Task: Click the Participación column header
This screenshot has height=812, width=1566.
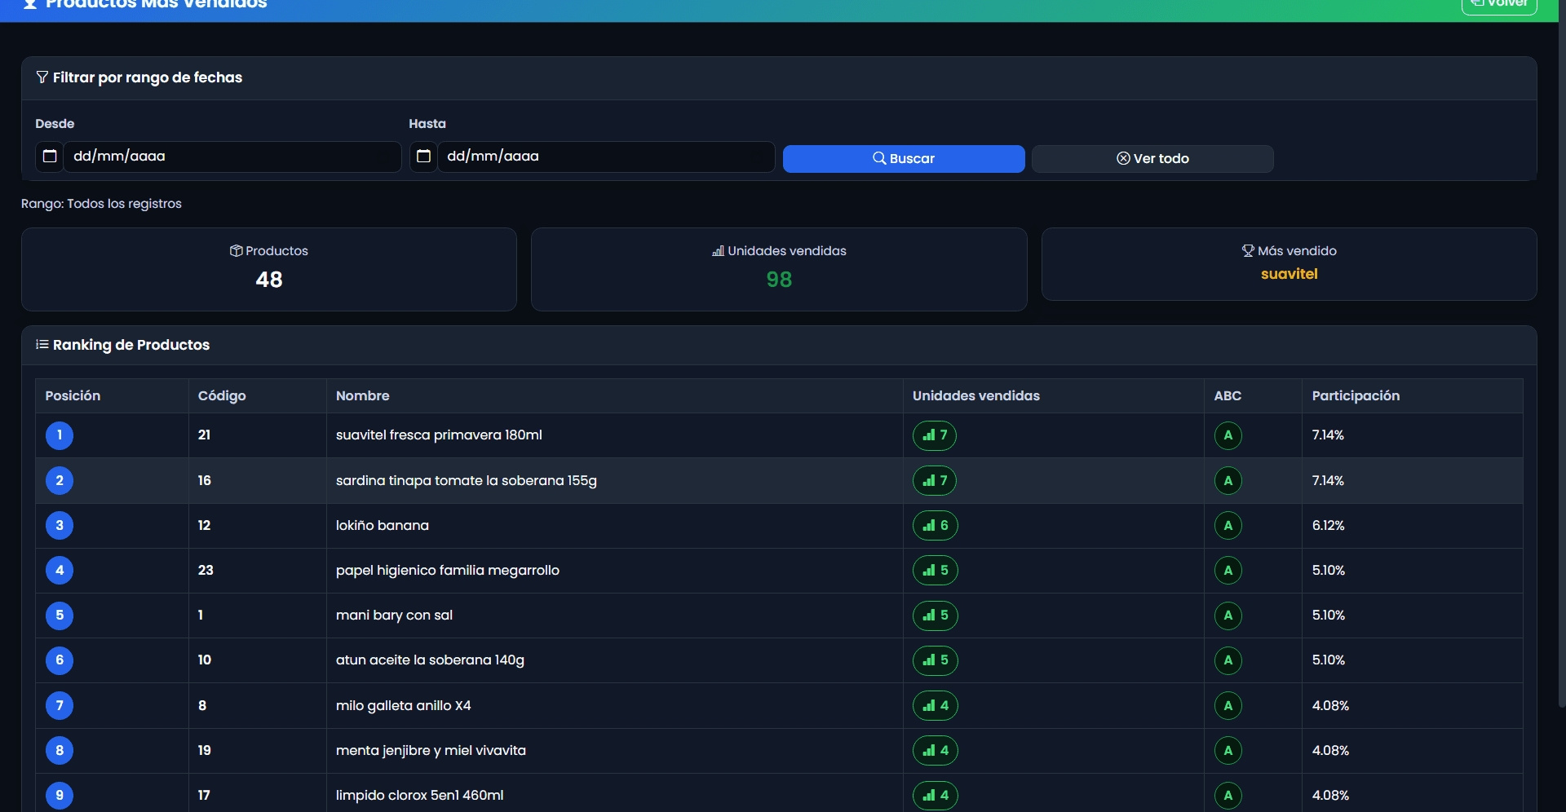Action: tap(1356, 396)
